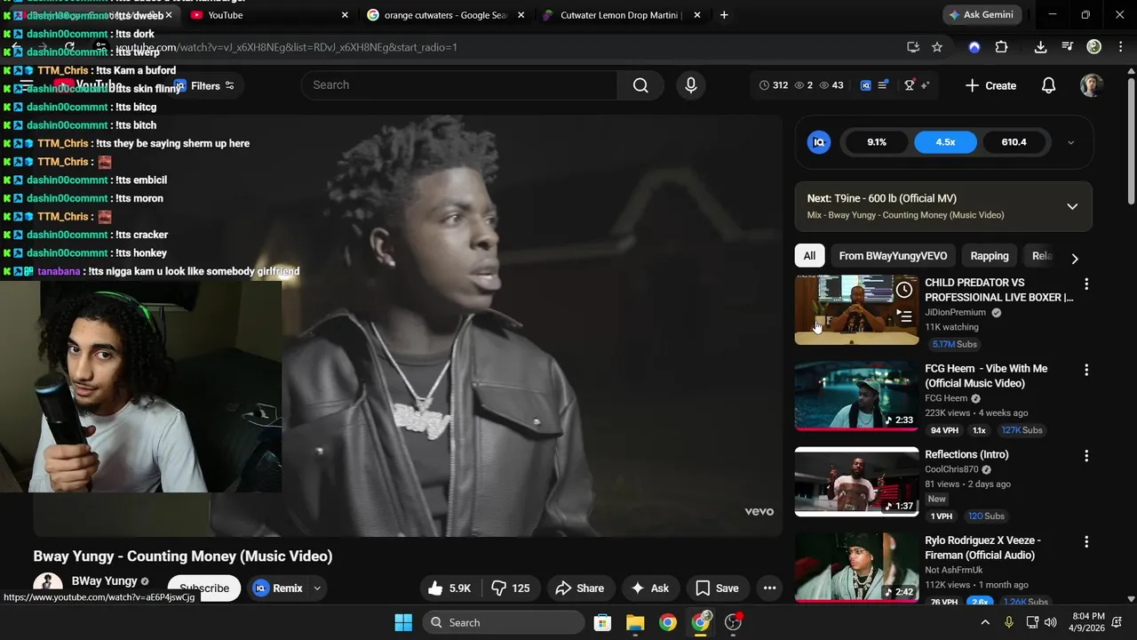Screen dimensions: 1137x640
Task: Expand the Next: T9ine mix panel
Action: (x=1072, y=206)
